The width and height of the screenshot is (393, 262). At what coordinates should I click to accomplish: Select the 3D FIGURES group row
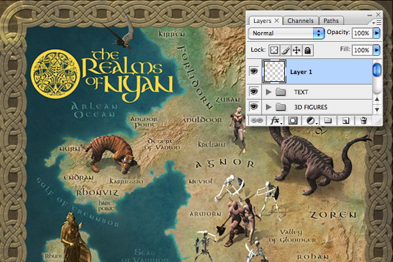pos(310,107)
